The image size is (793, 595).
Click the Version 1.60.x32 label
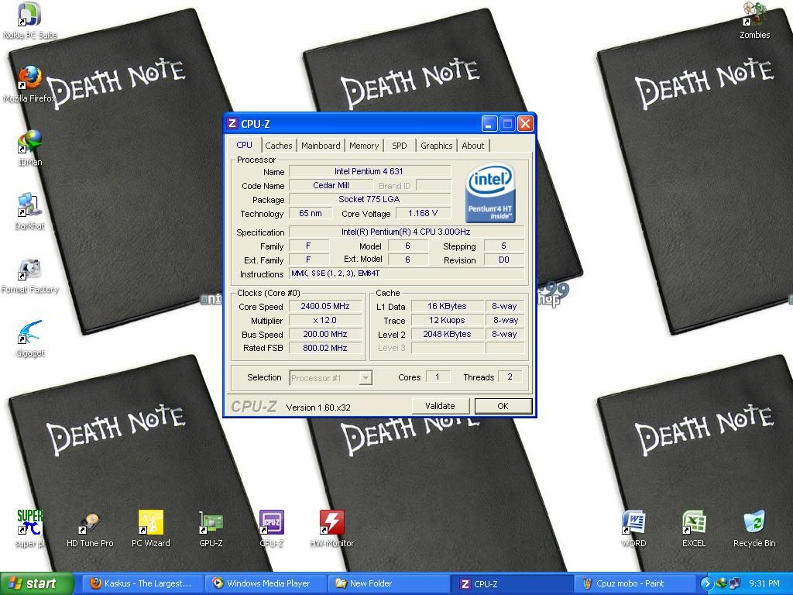tap(318, 408)
